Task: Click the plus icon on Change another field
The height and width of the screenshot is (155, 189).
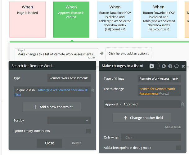Action: pyautogui.click(x=125, y=118)
